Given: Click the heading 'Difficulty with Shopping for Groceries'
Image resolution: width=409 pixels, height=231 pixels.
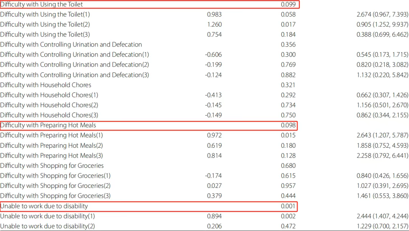Looking at the screenshot, I should coord(52,166).
